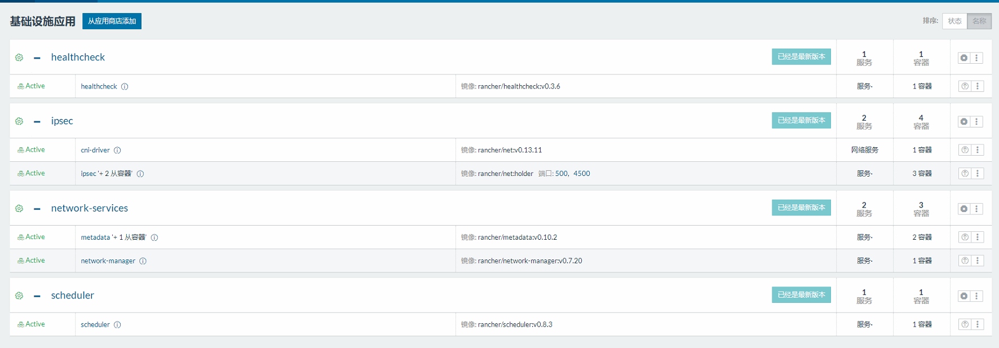Open three-dot menu for network-manager service
This screenshot has width=999, height=348.
click(x=978, y=261)
